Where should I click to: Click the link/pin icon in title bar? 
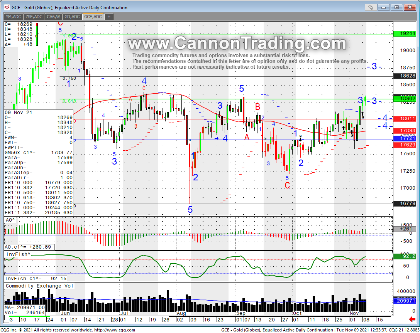(x=371, y=7)
